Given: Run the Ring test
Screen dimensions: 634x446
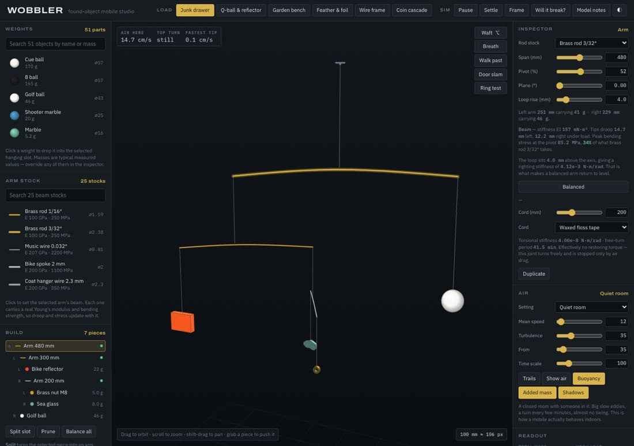Looking at the screenshot, I should [490, 88].
